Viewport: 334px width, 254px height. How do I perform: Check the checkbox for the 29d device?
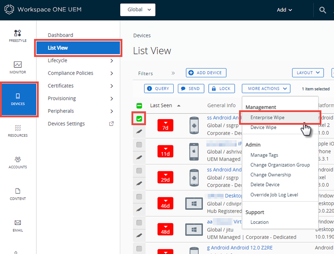(x=139, y=171)
